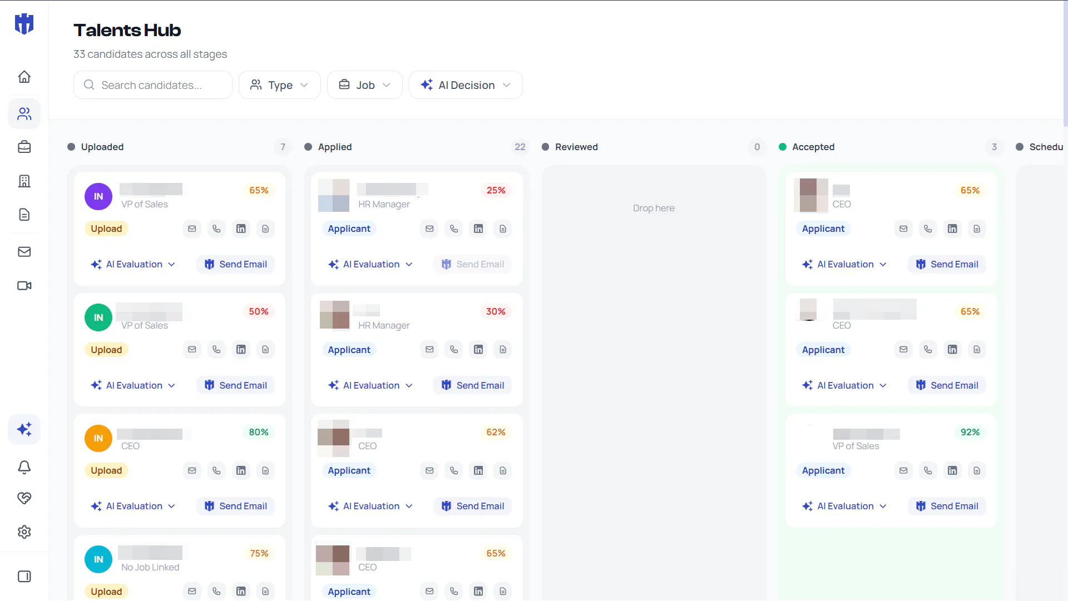Send Email on 50% VP of Sales card
The width and height of the screenshot is (1068, 601).
[236, 385]
